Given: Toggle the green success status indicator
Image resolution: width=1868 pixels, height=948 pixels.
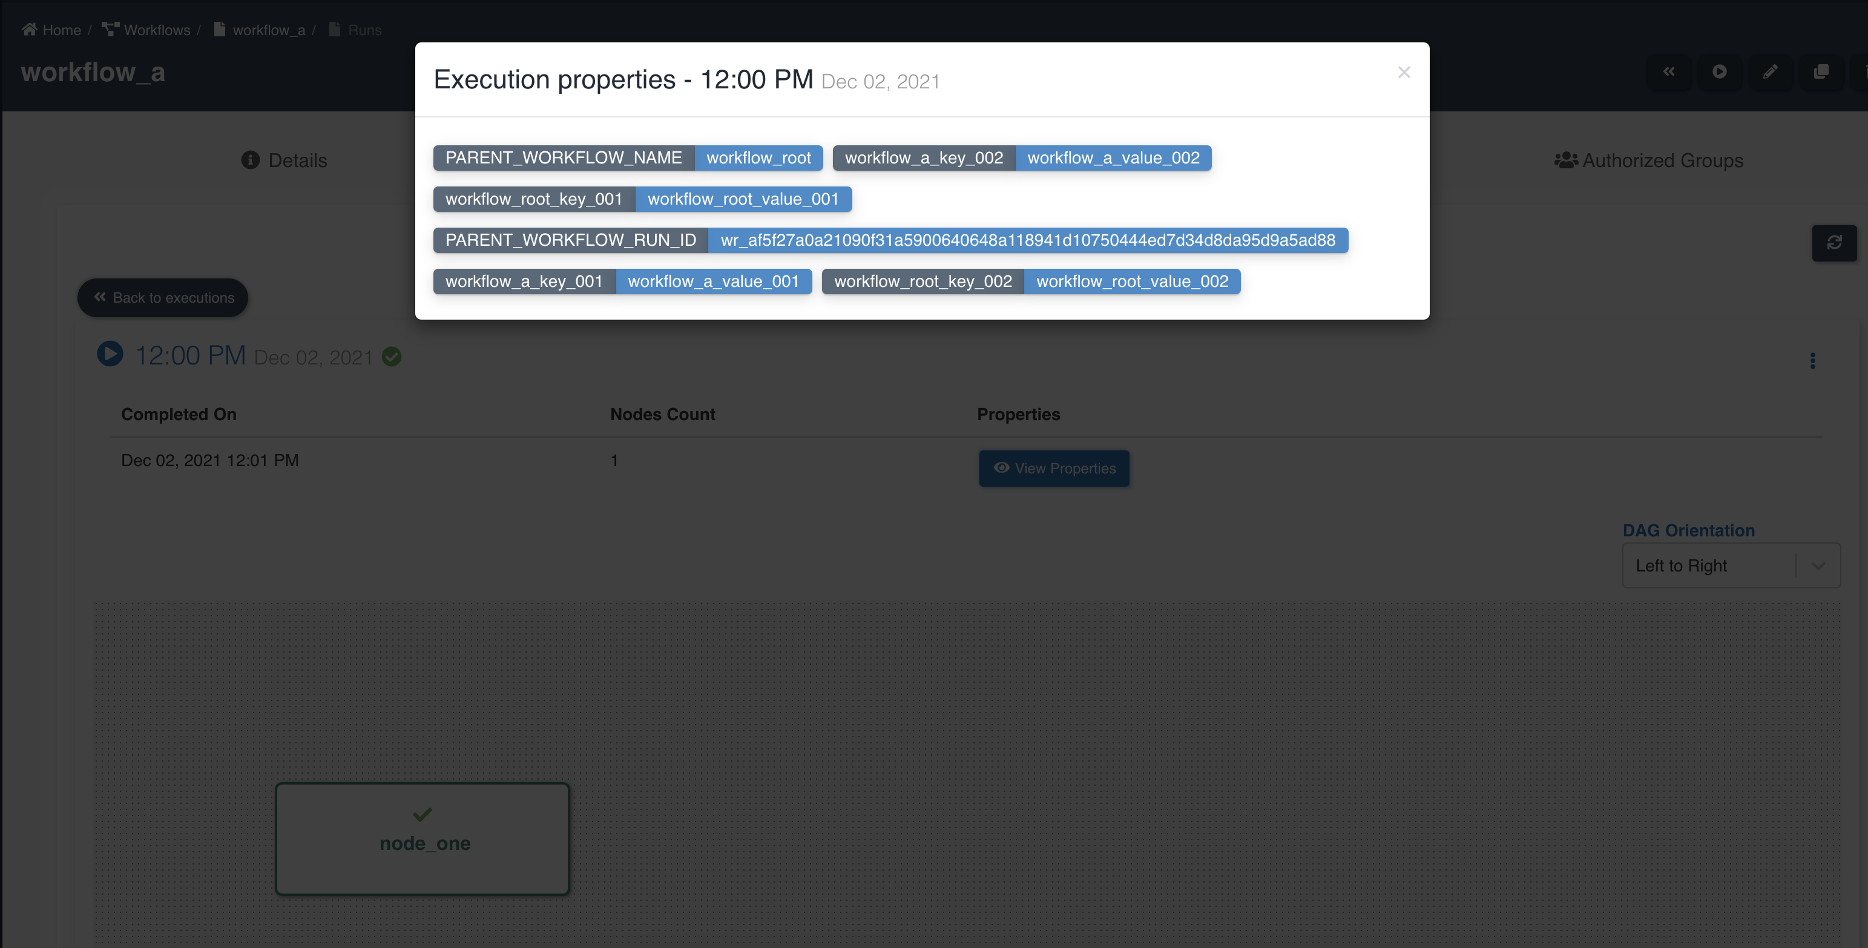Looking at the screenshot, I should pyautogui.click(x=392, y=357).
